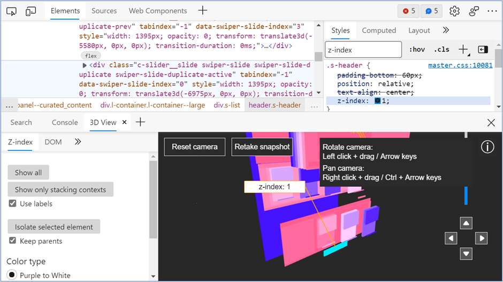Toggle the Keep parents checkbox

(13, 241)
